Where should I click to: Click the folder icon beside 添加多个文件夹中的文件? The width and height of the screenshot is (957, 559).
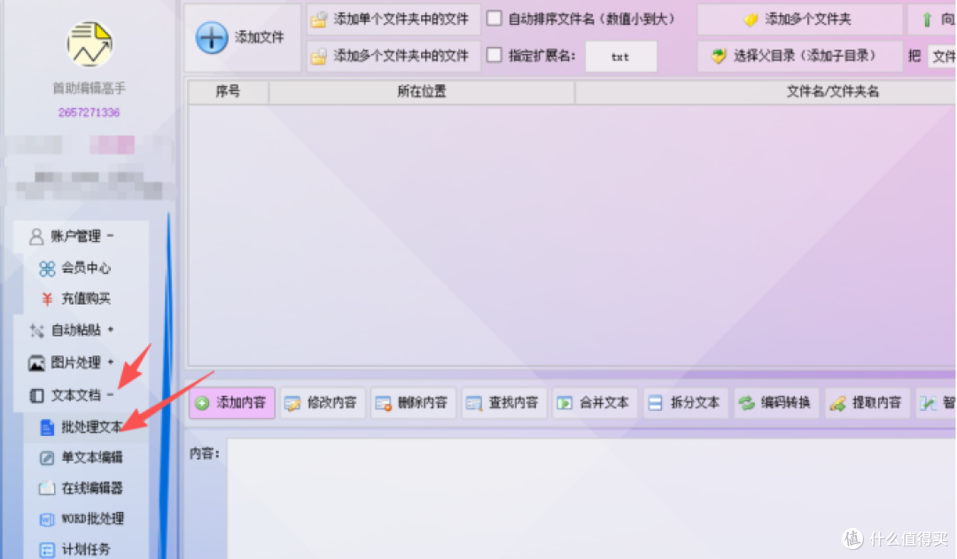[319, 57]
